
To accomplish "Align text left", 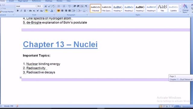I will 59,11.
